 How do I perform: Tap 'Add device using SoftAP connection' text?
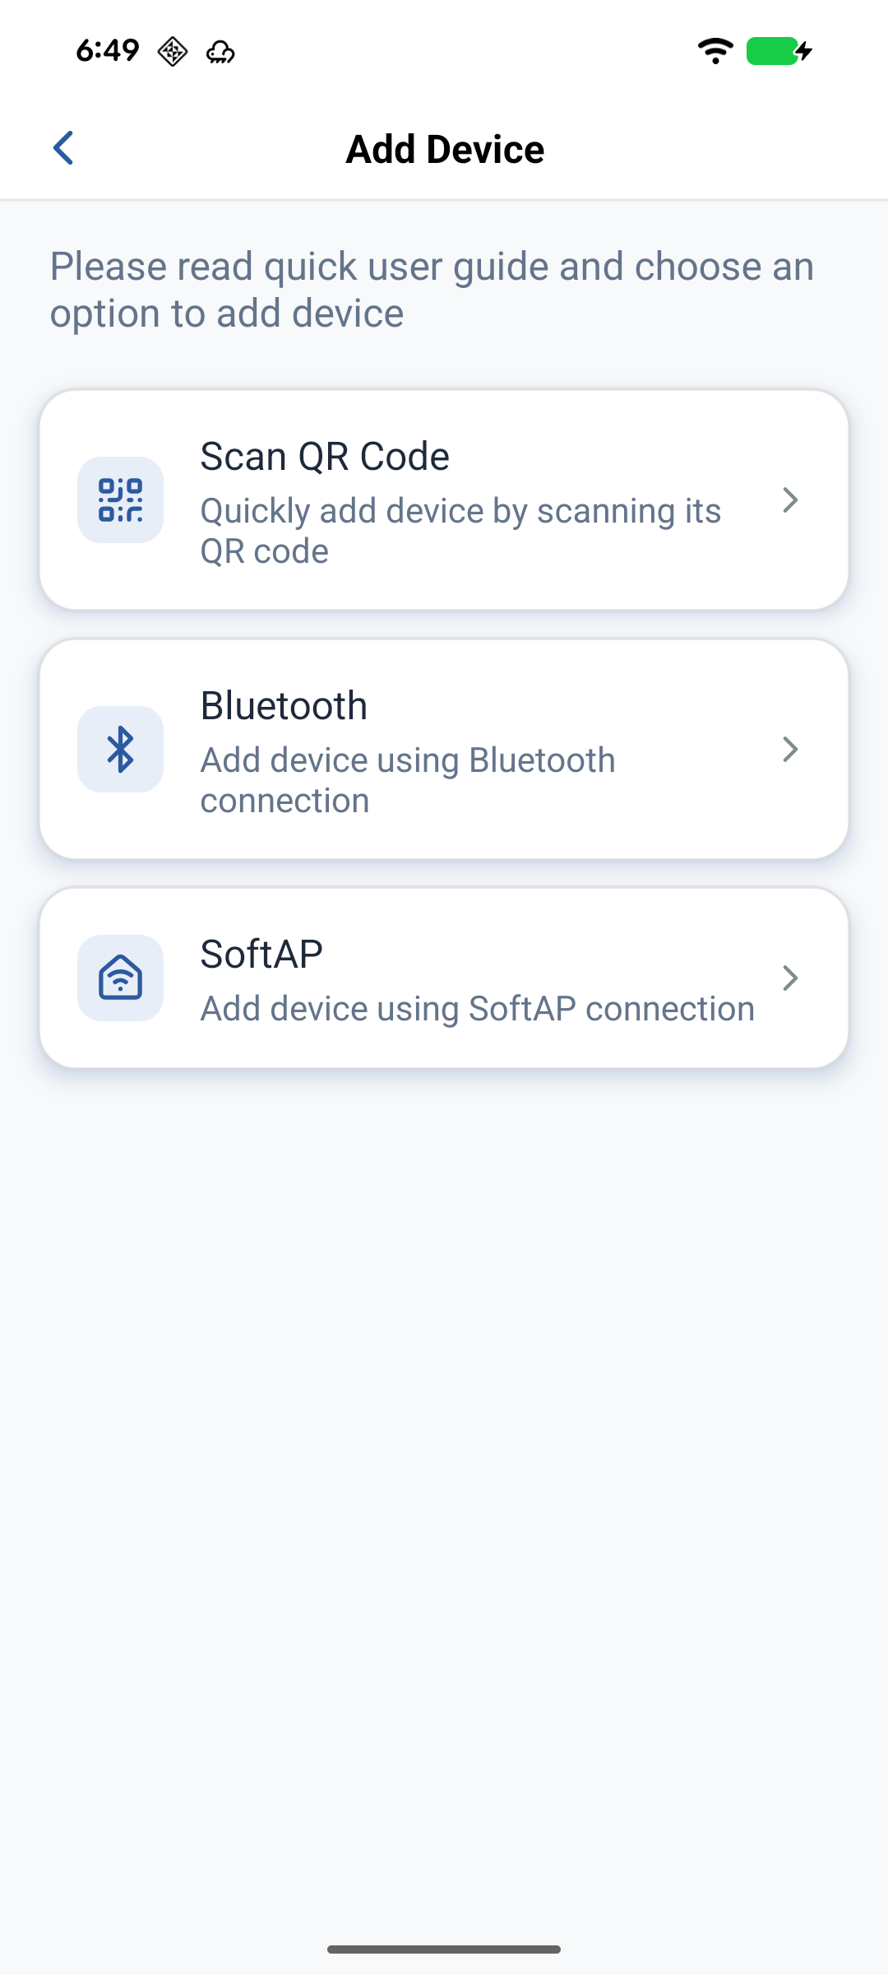coord(477,1009)
